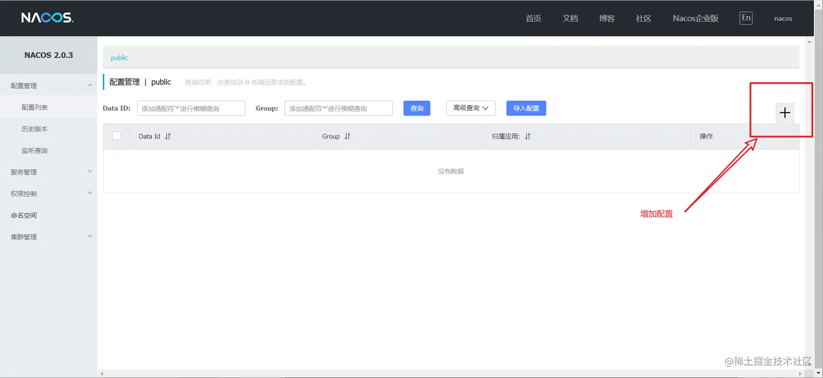Click the plus icon to add configuration

[784, 113]
